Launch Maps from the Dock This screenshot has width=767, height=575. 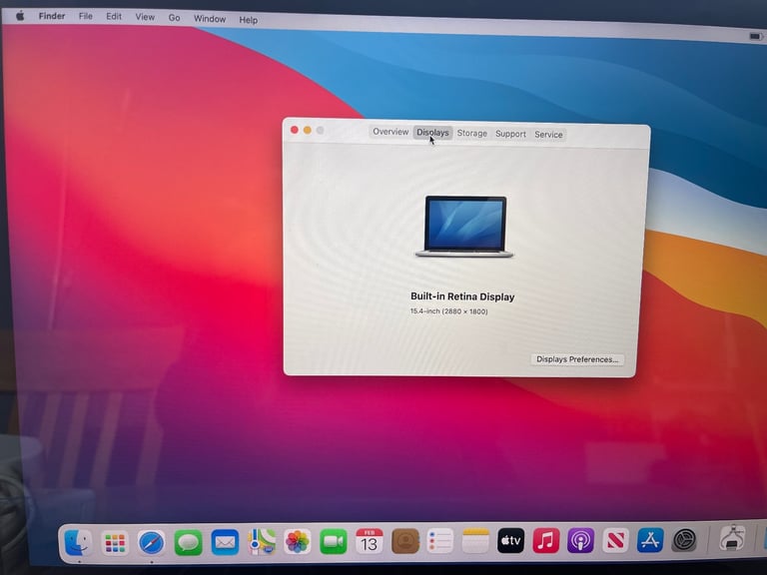pos(262,542)
